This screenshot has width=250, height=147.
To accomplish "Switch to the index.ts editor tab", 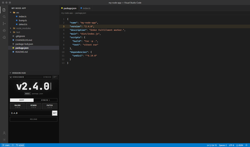I will tap(86, 8).
